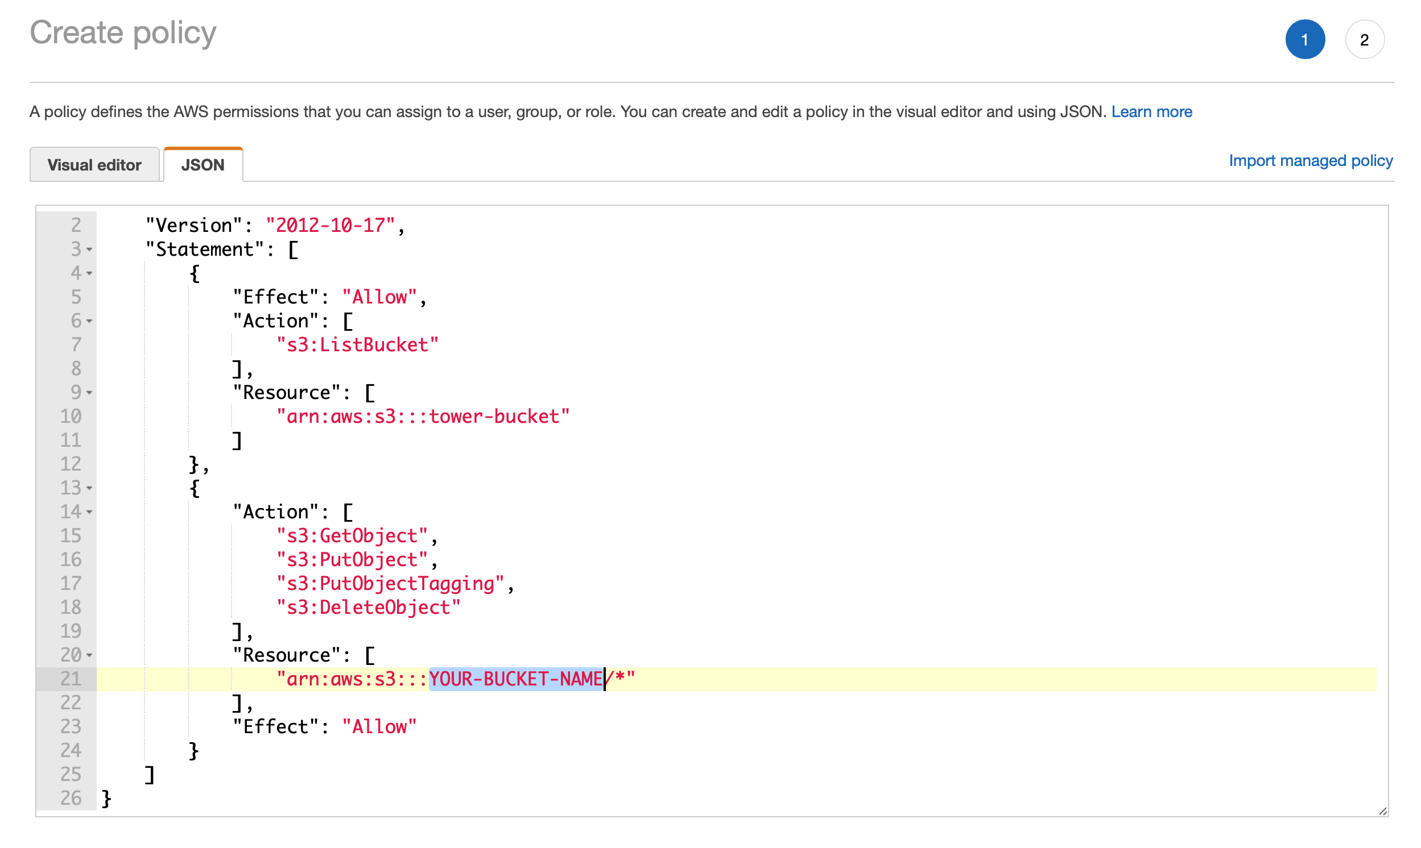Viewport: 1421px width, 848px height.
Task: Click step 2 circle indicator
Action: coord(1364,40)
